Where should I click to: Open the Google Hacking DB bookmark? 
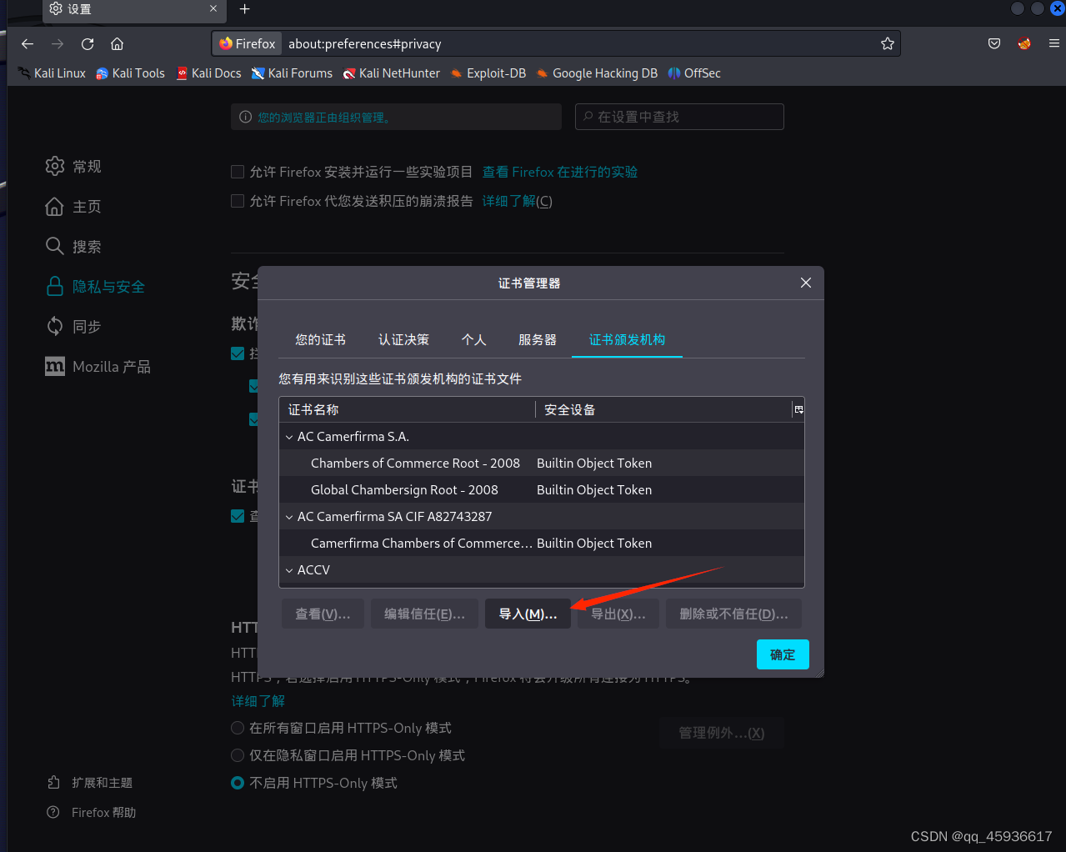click(597, 73)
